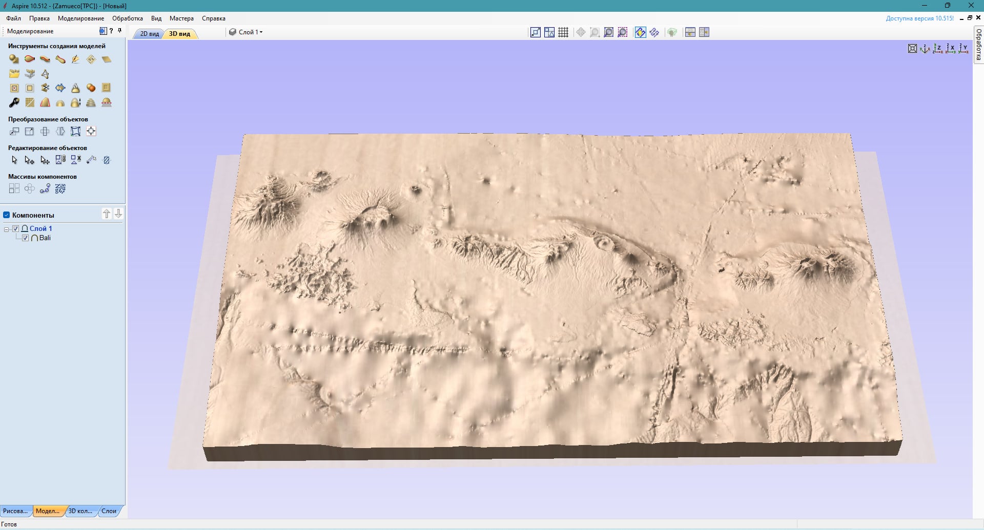Viewport: 984px width, 530px height.
Task: Move component up with arrow button
Action: [x=107, y=214]
